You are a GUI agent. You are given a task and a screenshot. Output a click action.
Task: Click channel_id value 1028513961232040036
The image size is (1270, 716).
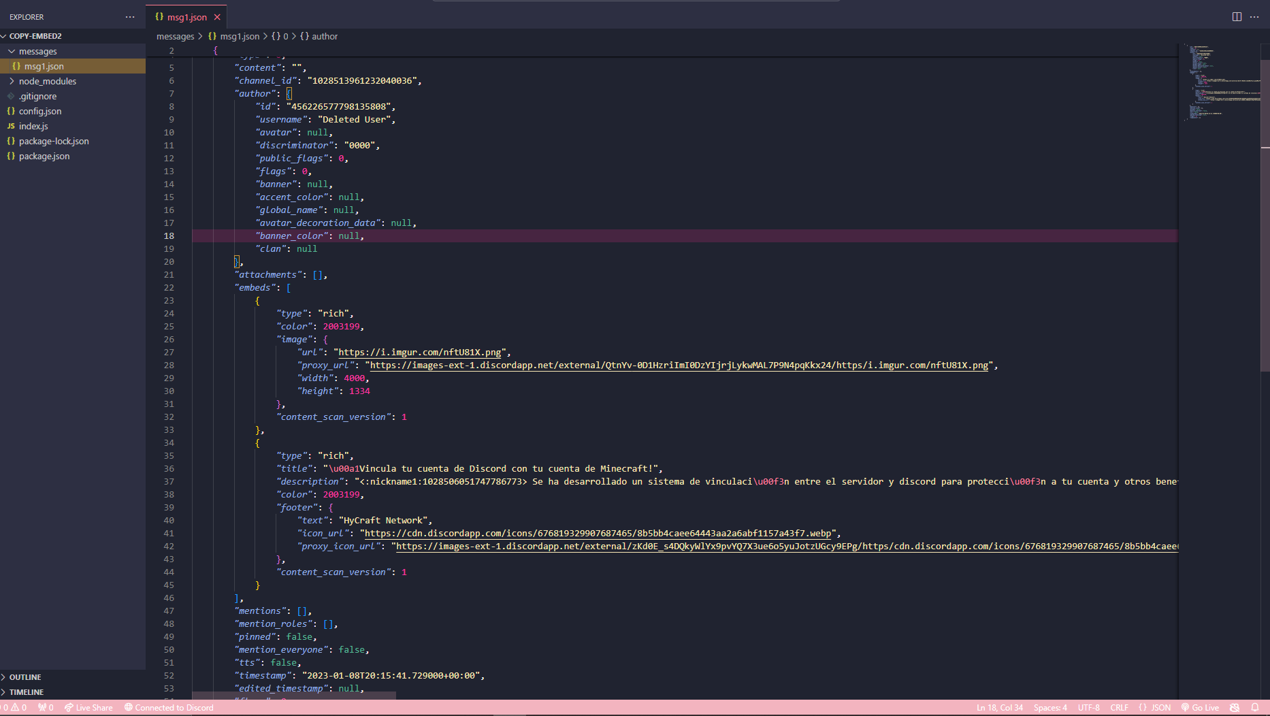tap(362, 81)
